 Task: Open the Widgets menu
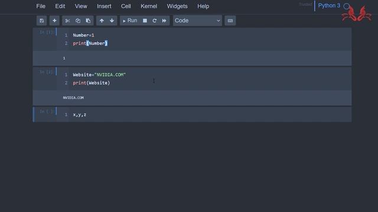(177, 6)
